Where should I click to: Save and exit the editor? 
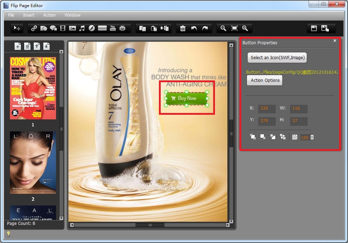(x=325, y=28)
